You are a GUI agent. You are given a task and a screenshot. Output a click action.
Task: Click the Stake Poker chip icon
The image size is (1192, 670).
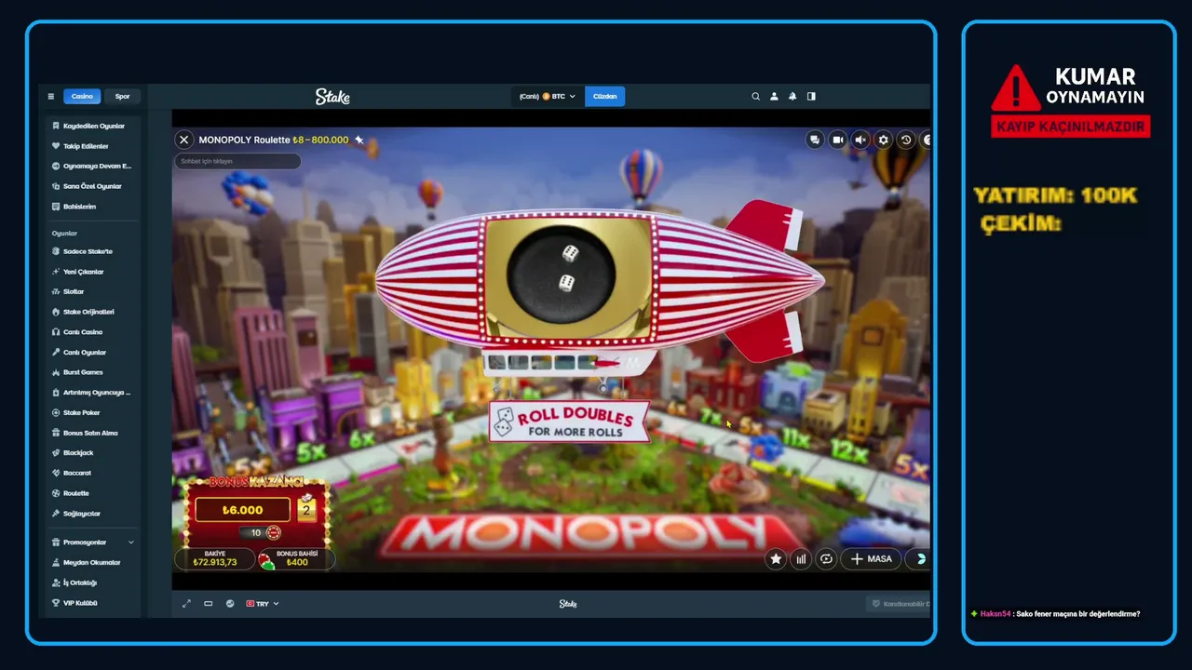56,412
